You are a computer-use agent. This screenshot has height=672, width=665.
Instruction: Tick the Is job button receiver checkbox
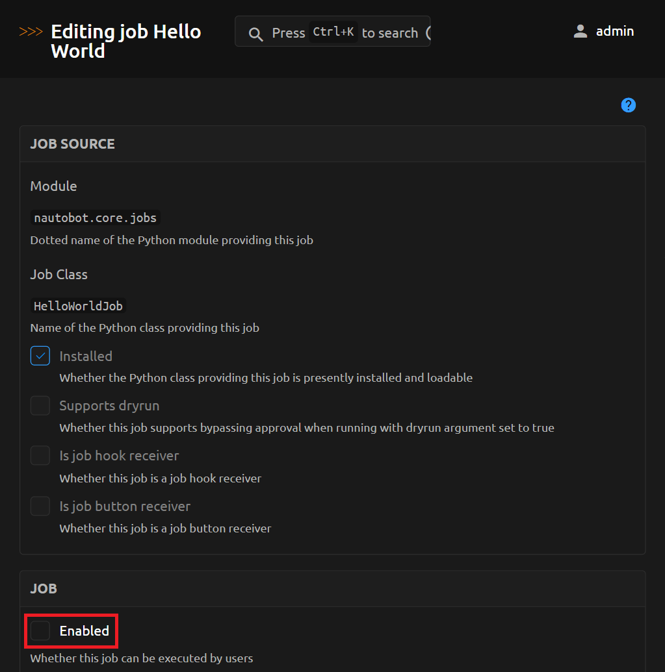(40, 506)
